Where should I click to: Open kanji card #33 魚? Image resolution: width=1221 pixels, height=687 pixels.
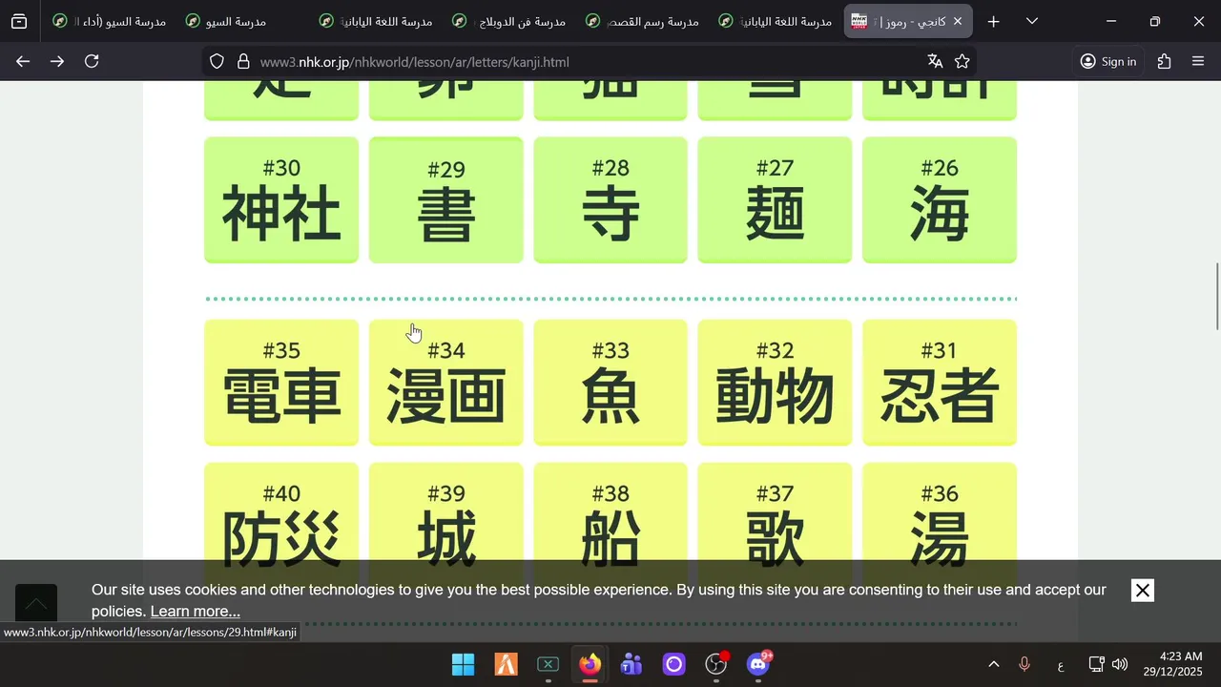pyautogui.click(x=610, y=382)
